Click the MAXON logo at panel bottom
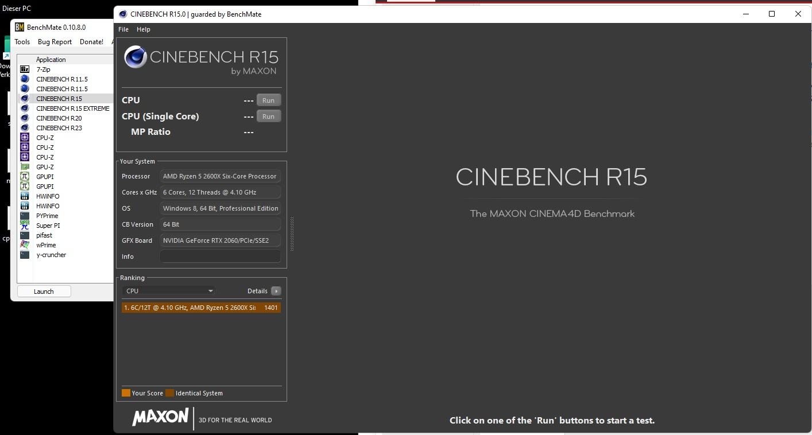 tap(160, 417)
